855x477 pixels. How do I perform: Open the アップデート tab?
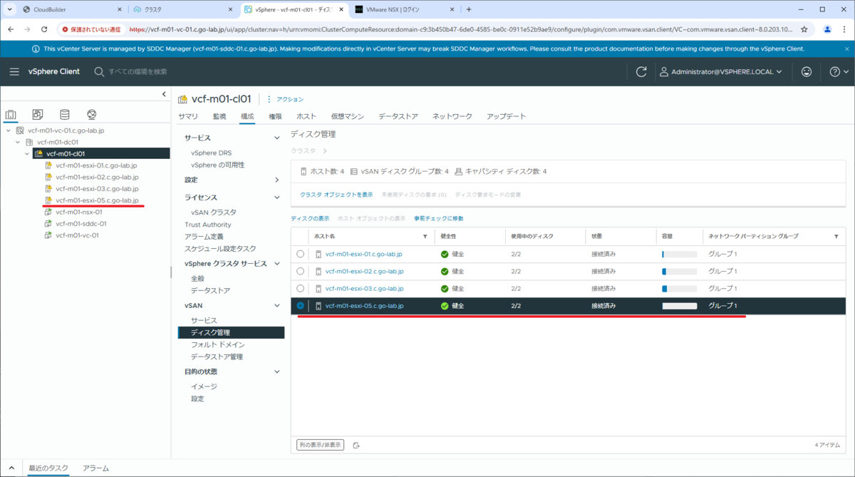click(507, 116)
